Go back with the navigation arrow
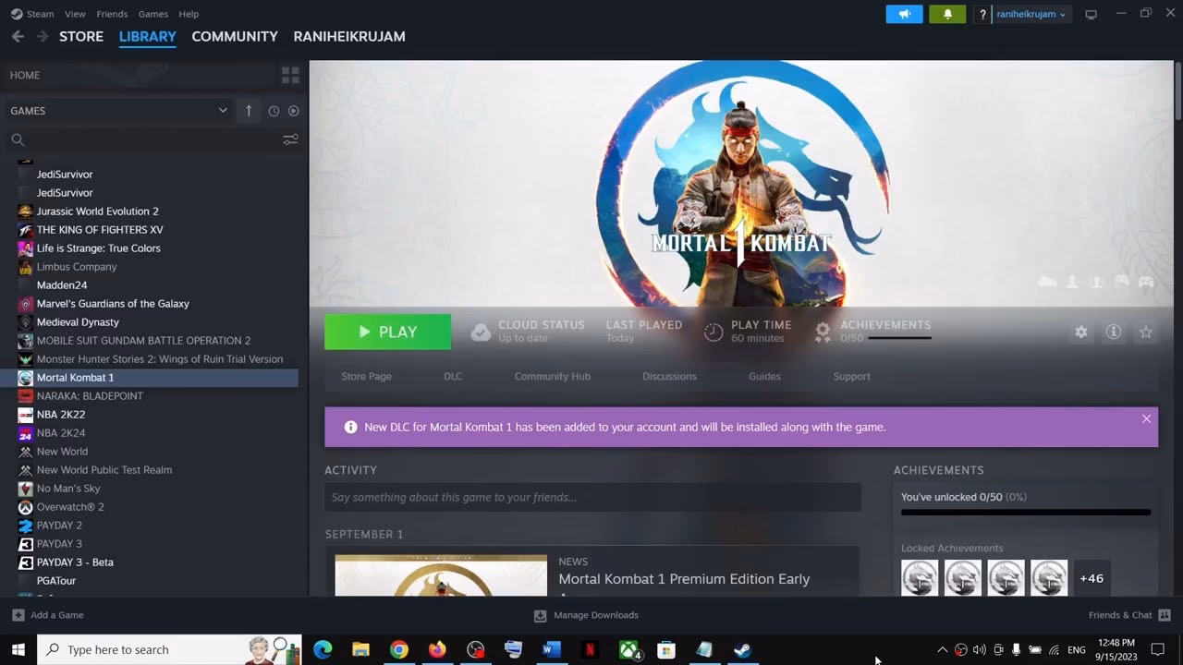 [x=18, y=36]
